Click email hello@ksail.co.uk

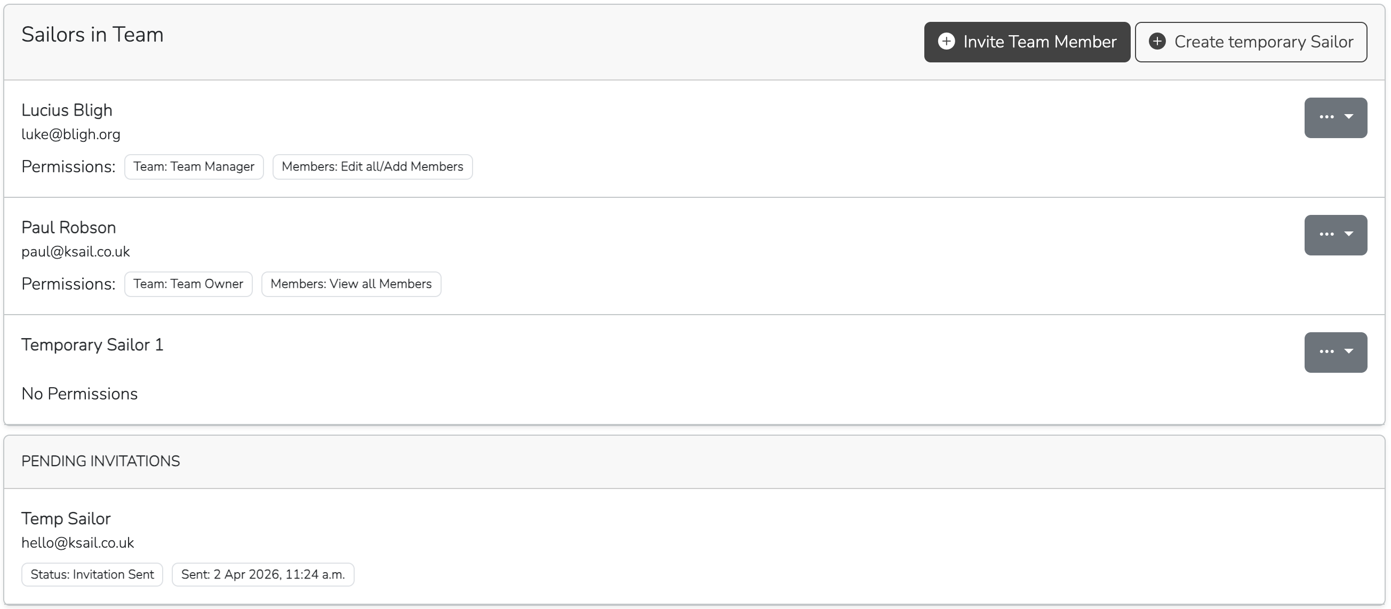point(78,543)
